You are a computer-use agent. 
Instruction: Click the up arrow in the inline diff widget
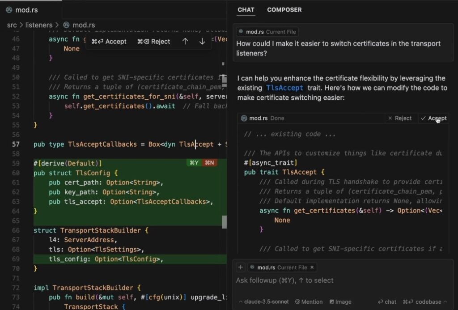186,41
